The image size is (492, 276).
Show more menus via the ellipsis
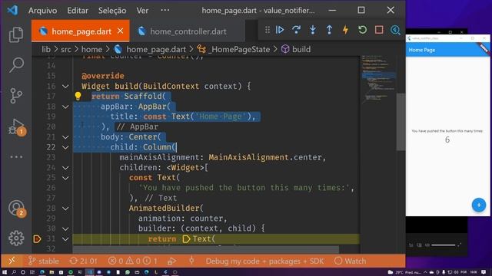(x=165, y=10)
